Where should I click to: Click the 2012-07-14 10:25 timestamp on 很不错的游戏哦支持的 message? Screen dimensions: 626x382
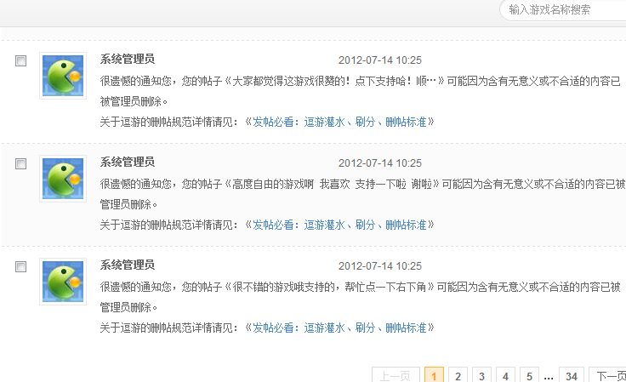click(x=380, y=266)
